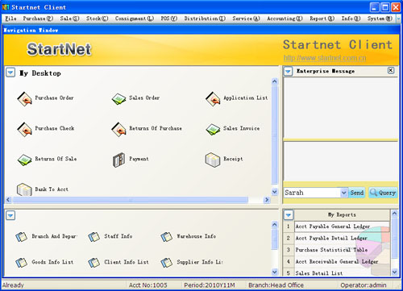Open the File menu
This screenshot has height=291, width=403.
click(11, 19)
